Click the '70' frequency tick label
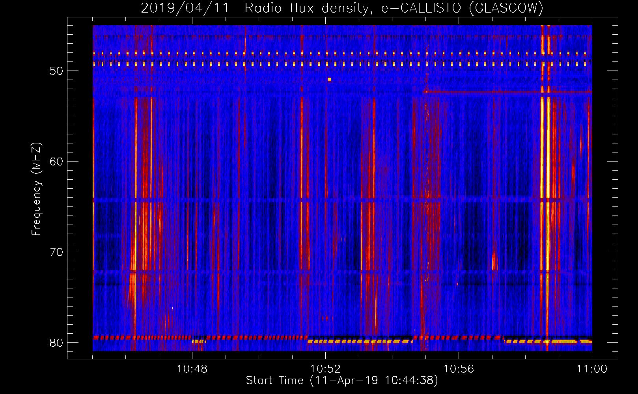 [x=56, y=252]
